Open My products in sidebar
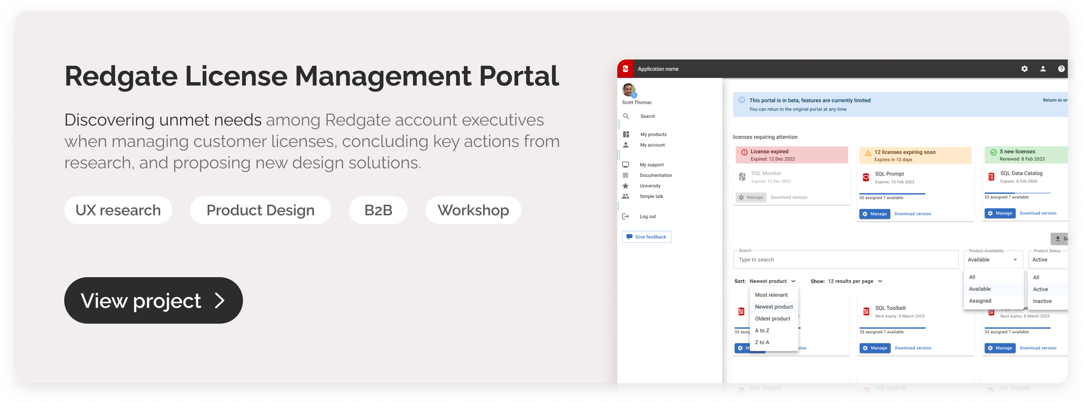Viewport: 1083px width, 403px height. pos(653,135)
